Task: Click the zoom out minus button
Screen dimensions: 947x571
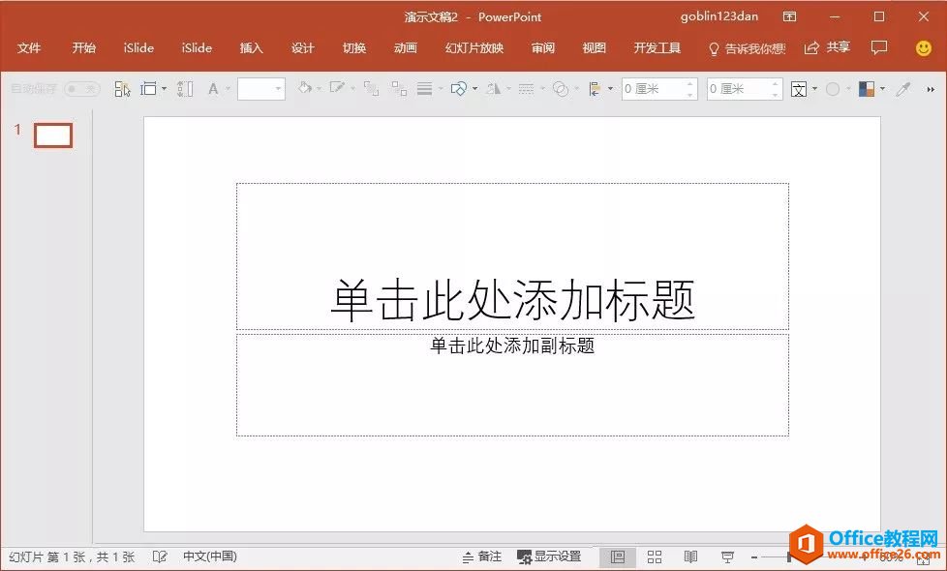Action: point(754,557)
